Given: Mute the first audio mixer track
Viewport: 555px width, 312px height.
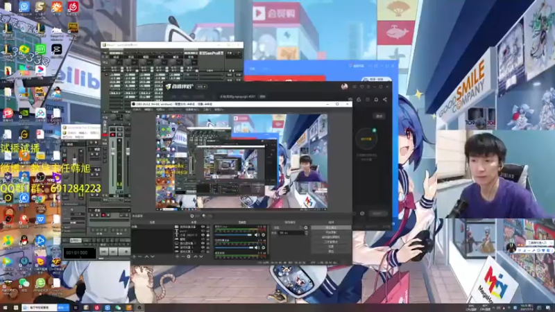Looking at the screenshot, I should [x=257, y=235].
